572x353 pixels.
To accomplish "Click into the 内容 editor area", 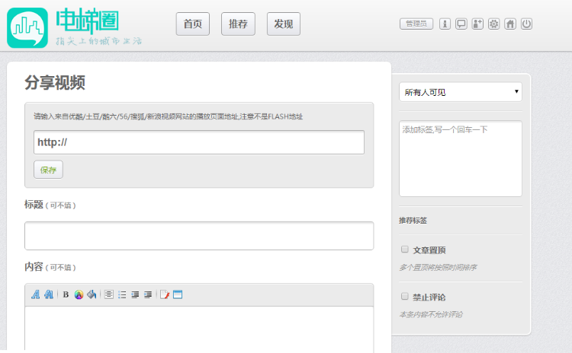I will point(199,329).
